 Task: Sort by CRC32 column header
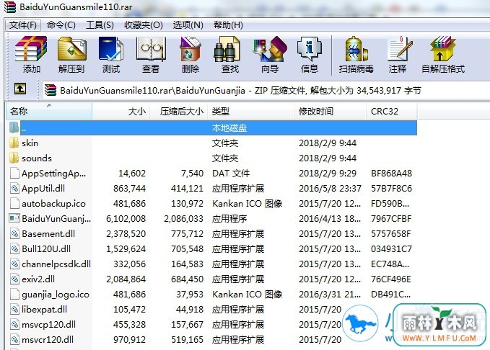point(392,112)
